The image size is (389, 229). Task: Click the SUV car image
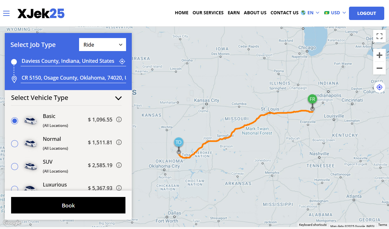(x=30, y=166)
